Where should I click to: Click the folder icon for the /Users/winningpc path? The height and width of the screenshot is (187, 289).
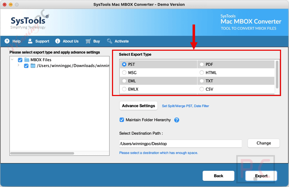pyautogui.click(x=33, y=66)
